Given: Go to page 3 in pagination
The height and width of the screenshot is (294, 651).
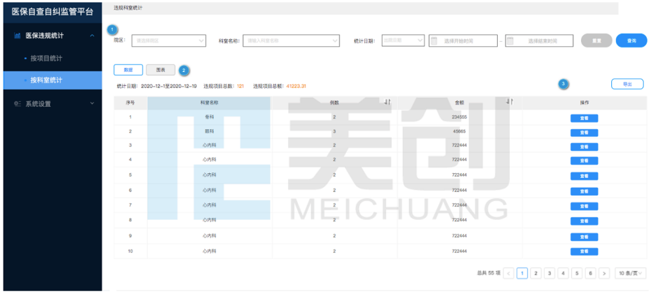Looking at the screenshot, I should (x=550, y=273).
